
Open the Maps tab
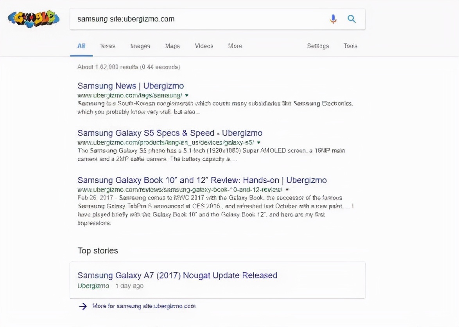pyautogui.click(x=172, y=46)
